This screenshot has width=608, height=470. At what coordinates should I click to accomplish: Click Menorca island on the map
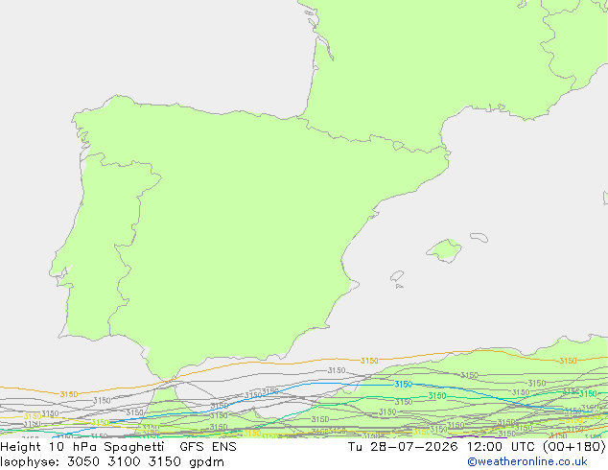pyautogui.click(x=479, y=237)
